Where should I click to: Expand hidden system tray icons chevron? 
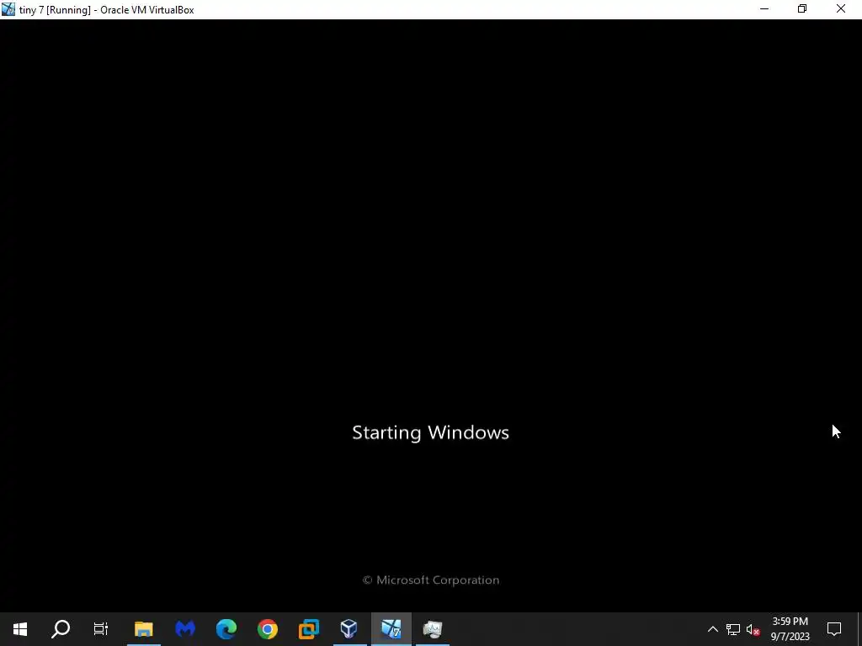click(x=712, y=629)
